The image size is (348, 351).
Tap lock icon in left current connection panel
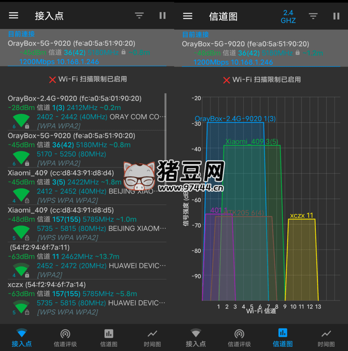click(x=123, y=52)
